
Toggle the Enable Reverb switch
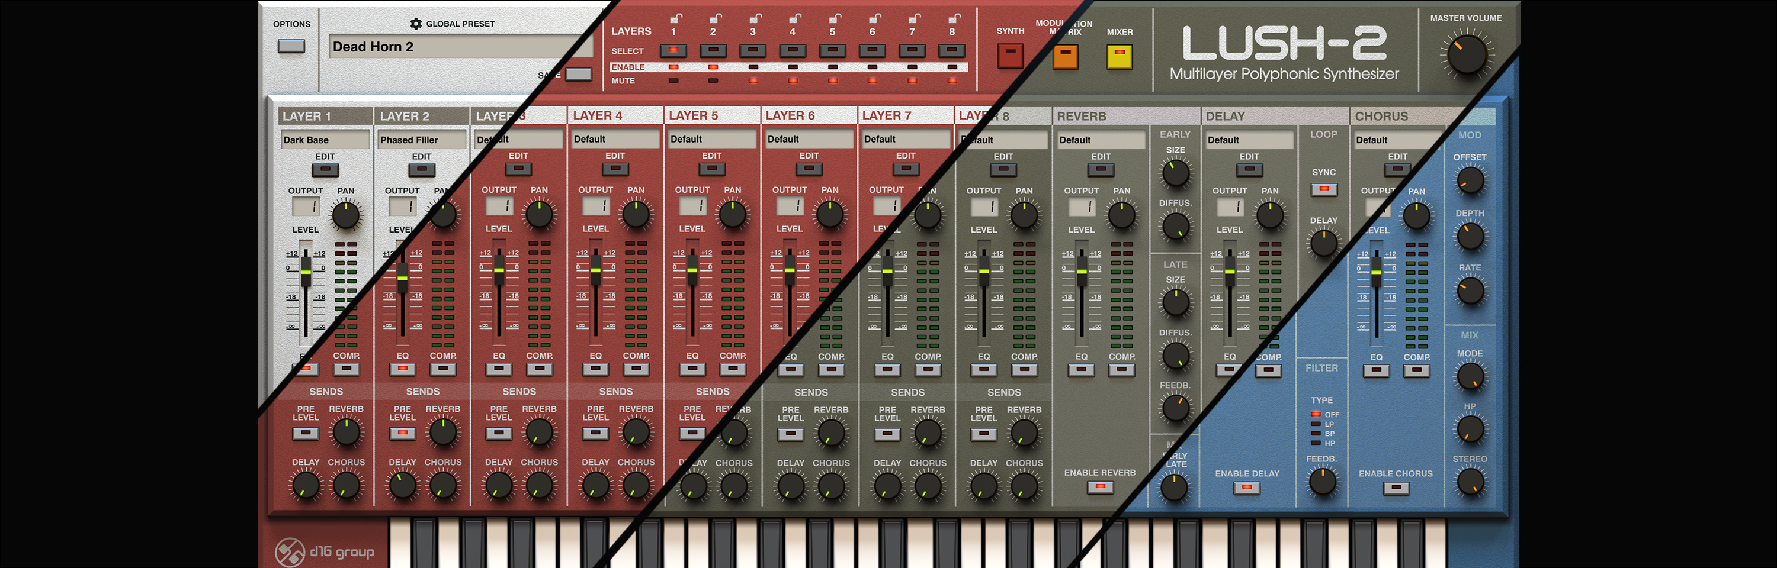point(1101,488)
